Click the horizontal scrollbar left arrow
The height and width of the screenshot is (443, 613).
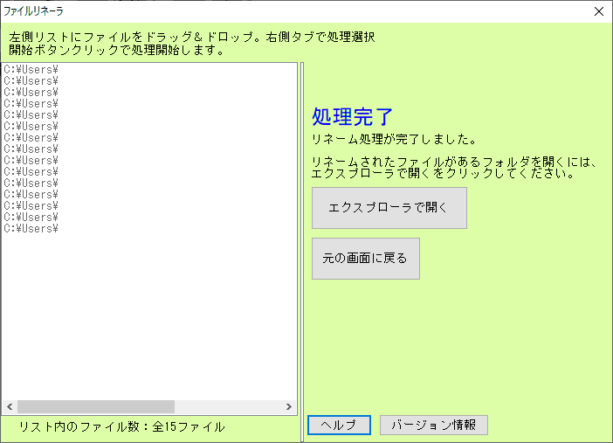click(10, 407)
